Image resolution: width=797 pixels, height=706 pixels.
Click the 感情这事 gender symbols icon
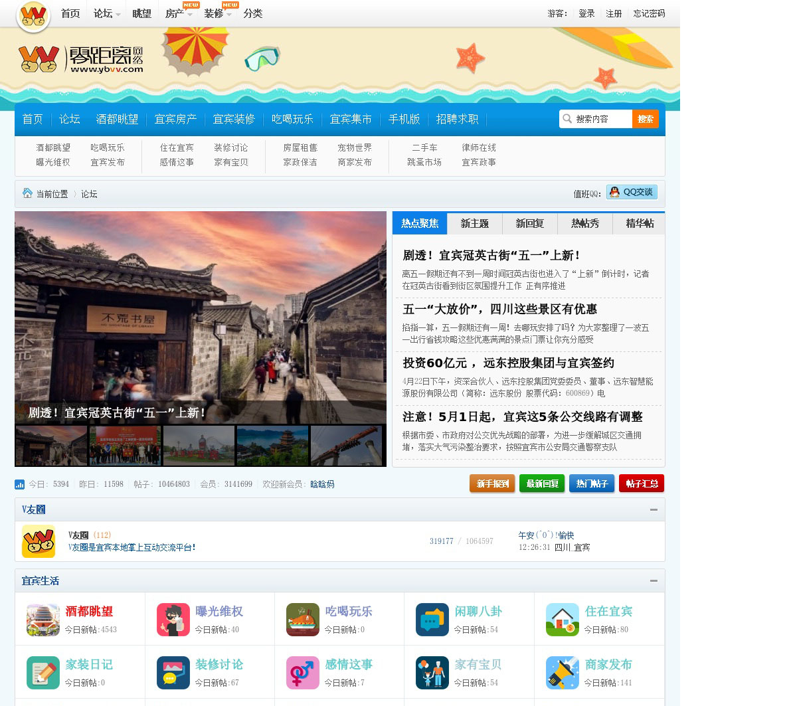[303, 673]
